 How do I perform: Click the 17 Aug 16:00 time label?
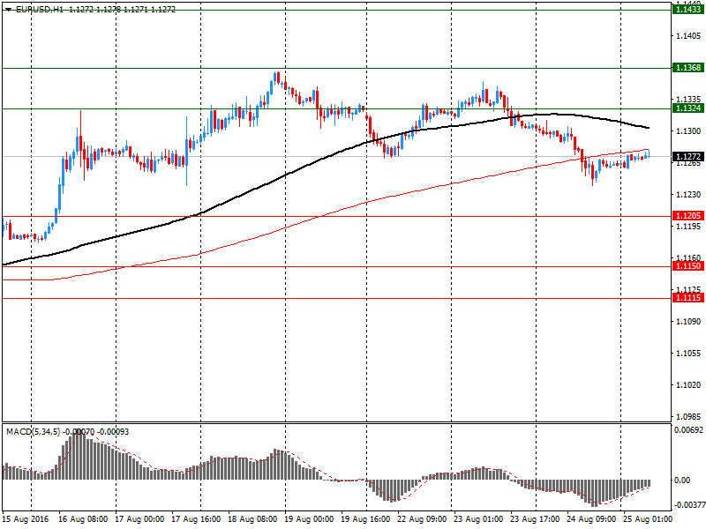(x=196, y=519)
